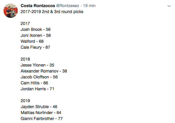Open Costa Rontzocos display name link
This screenshot has width=175, height=123.
(x=38, y=6)
